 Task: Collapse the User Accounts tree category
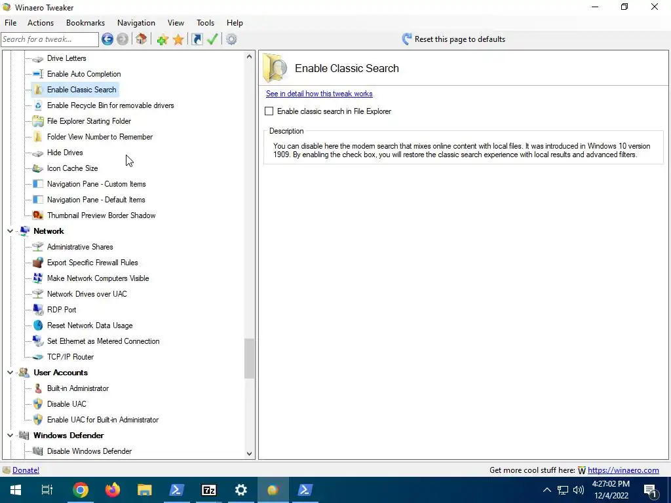10,373
